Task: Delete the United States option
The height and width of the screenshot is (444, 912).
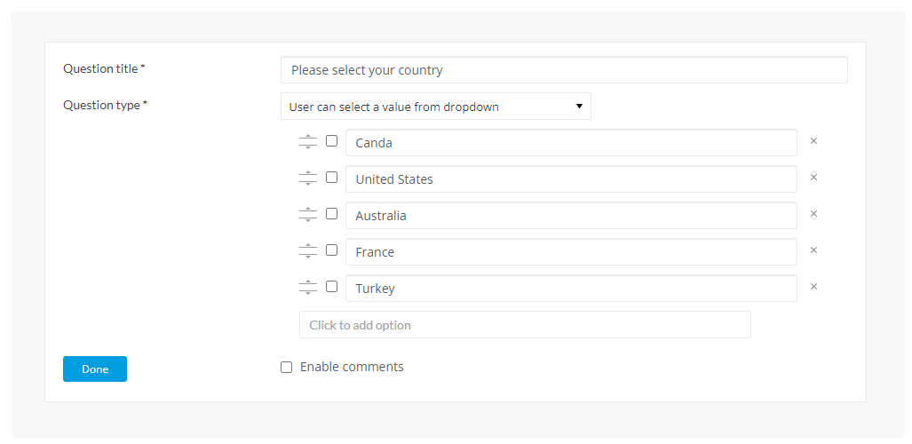Action: (x=813, y=178)
